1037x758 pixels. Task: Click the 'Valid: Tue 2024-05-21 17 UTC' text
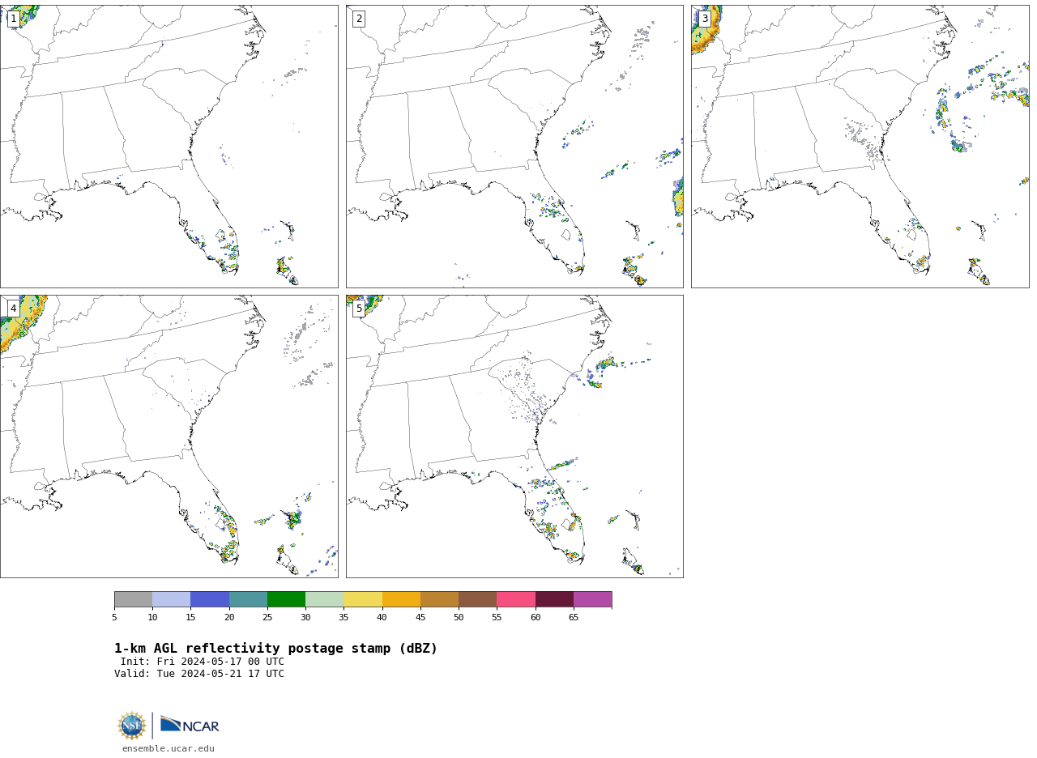(x=199, y=674)
